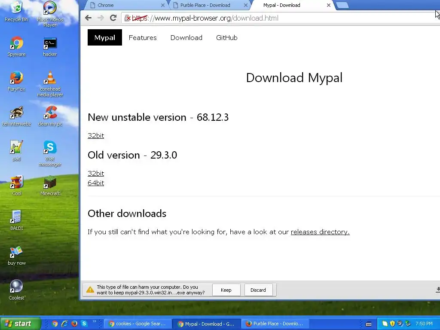The height and width of the screenshot is (330, 440).
Task: Open the GitHub nav link
Action: pos(227,38)
